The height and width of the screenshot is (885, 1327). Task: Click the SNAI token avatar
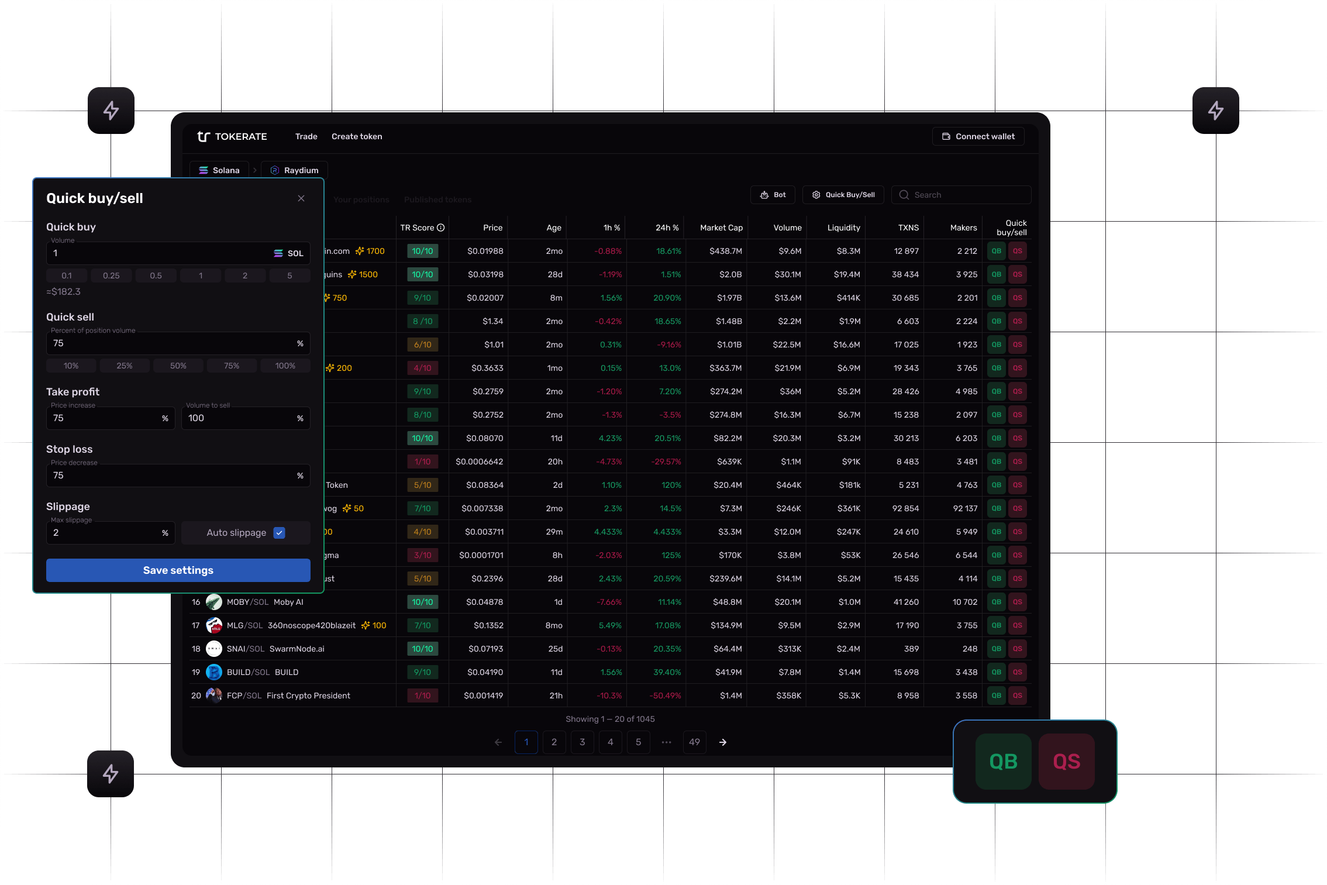pyautogui.click(x=214, y=649)
